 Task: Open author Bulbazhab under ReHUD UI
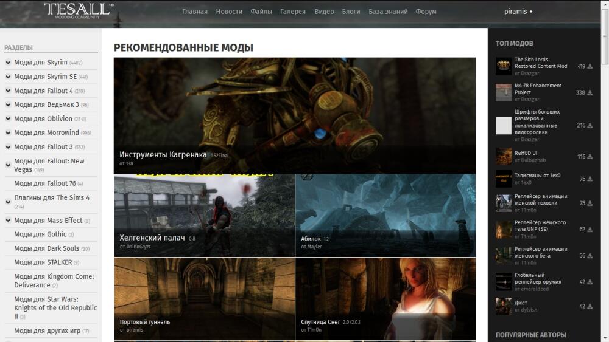pyautogui.click(x=533, y=160)
